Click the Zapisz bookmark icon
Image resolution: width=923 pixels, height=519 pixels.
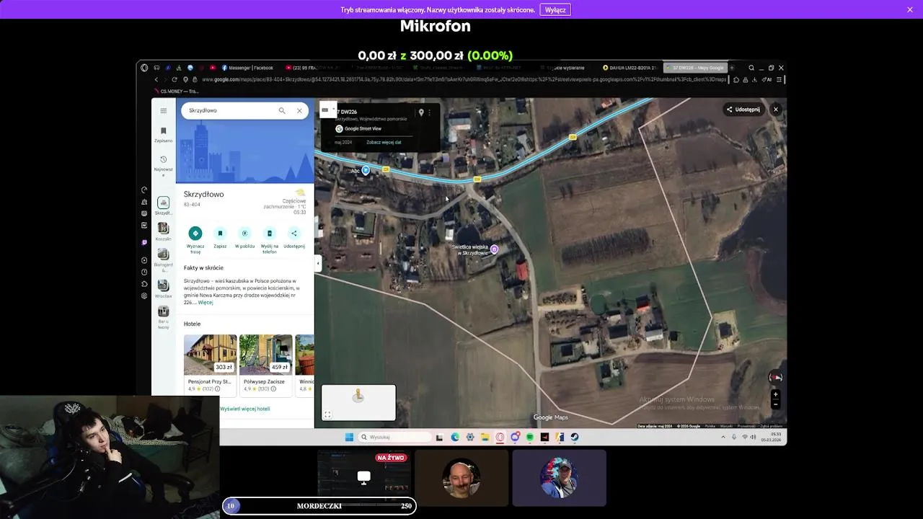tap(220, 233)
